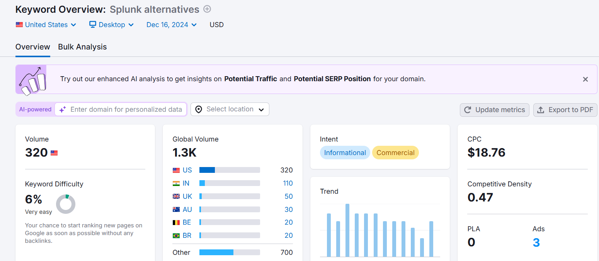Image resolution: width=599 pixels, height=261 pixels.
Task: Click the Belgium volume value 20
Action: tap(289, 222)
